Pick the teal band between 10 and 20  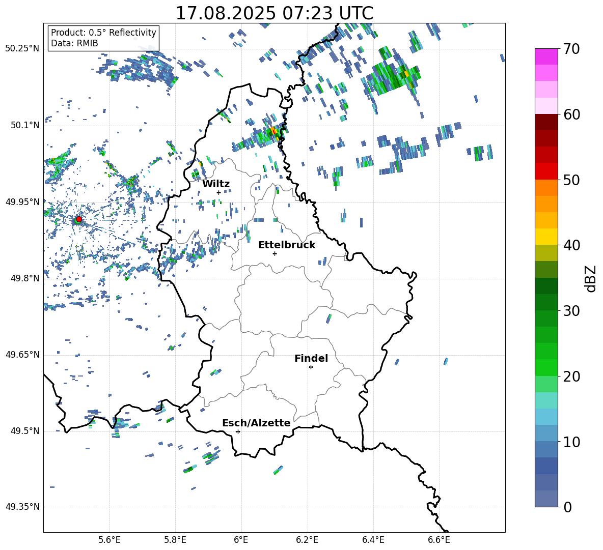point(546,400)
